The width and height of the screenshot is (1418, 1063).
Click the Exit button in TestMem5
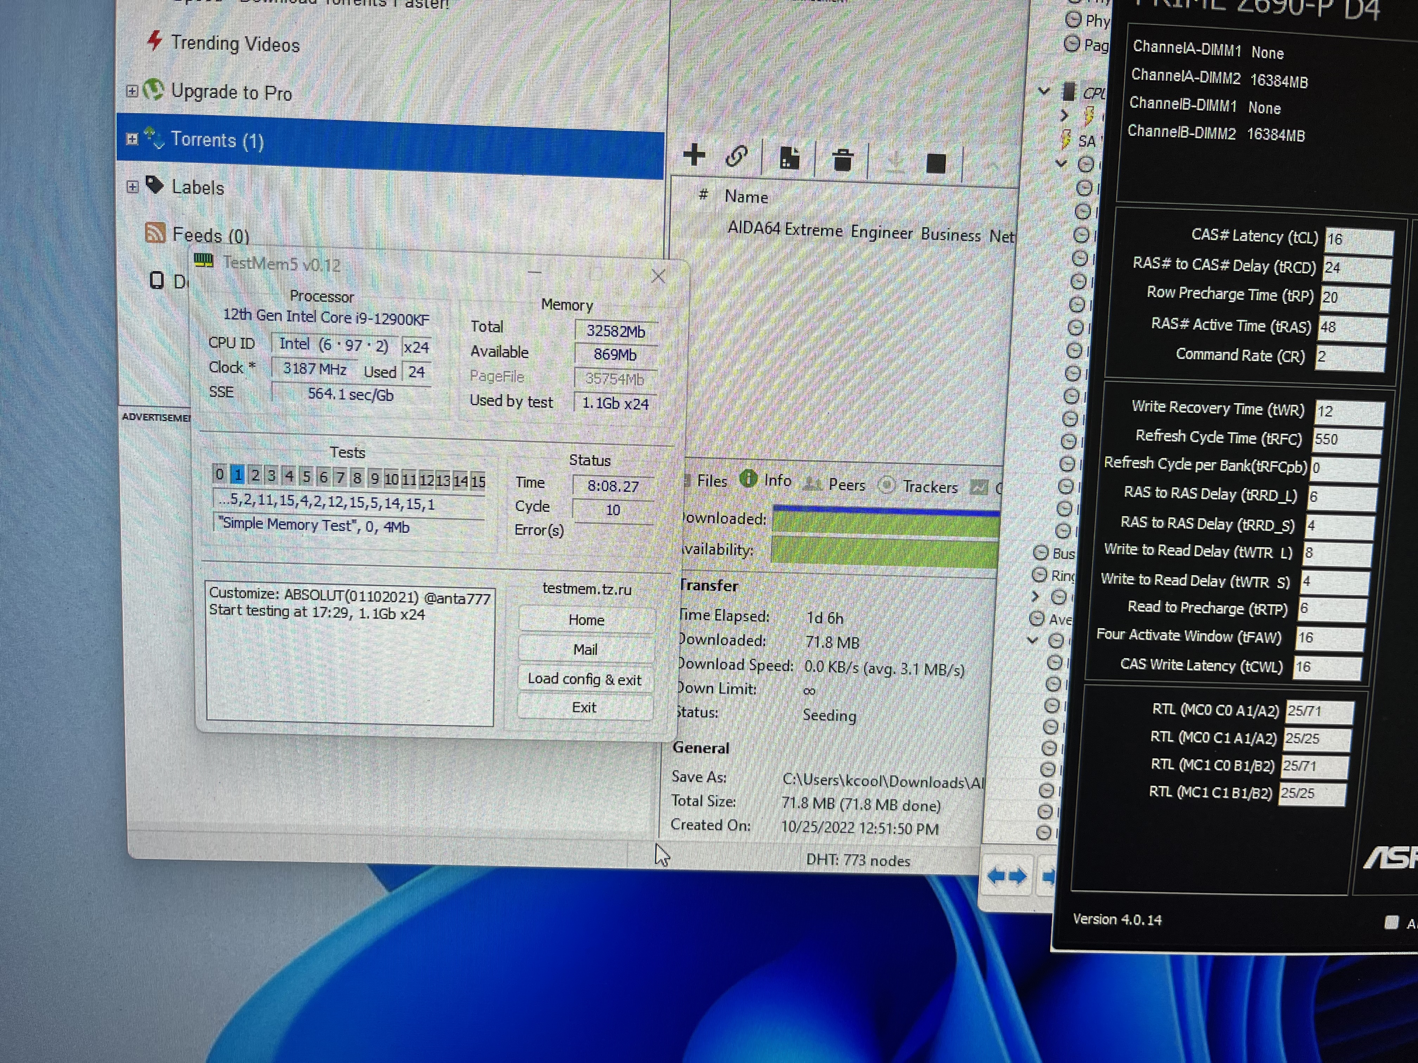584,707
